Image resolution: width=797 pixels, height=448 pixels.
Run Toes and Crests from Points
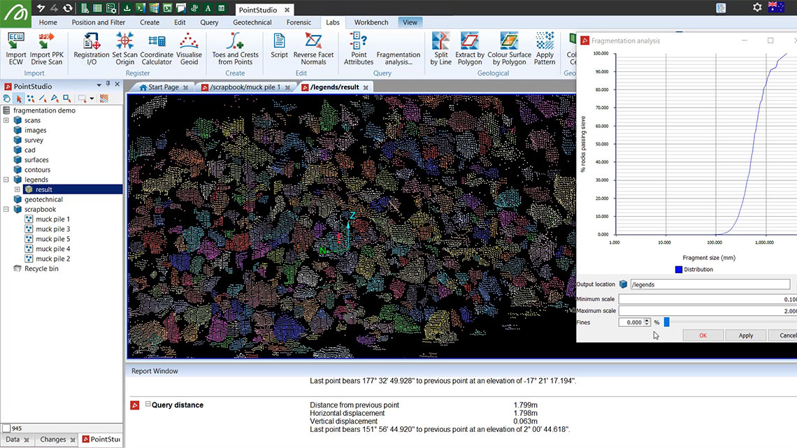[x=234, y=49]
